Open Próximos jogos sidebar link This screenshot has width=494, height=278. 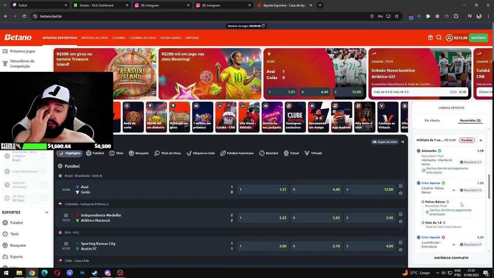coord(22,51)
